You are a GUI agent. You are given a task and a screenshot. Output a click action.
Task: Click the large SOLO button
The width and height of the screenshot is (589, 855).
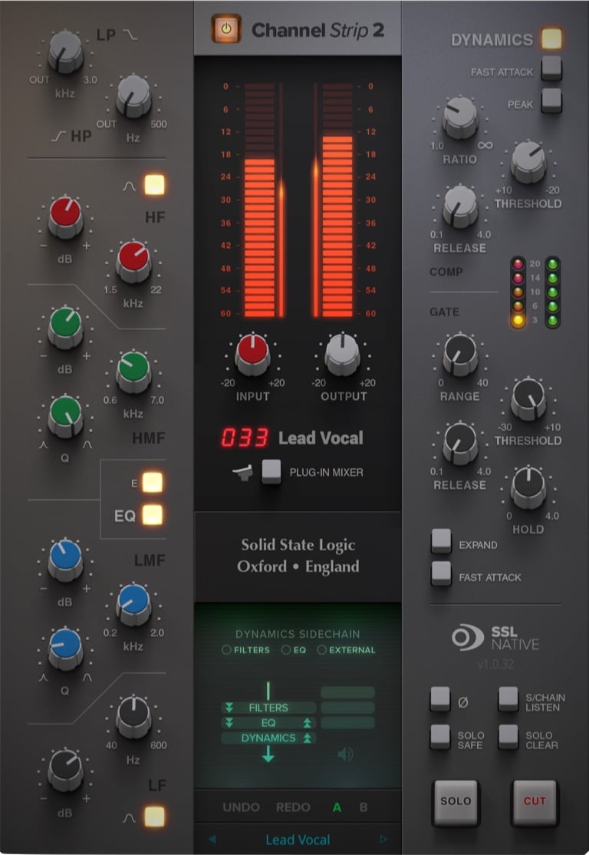pos(456,802)
